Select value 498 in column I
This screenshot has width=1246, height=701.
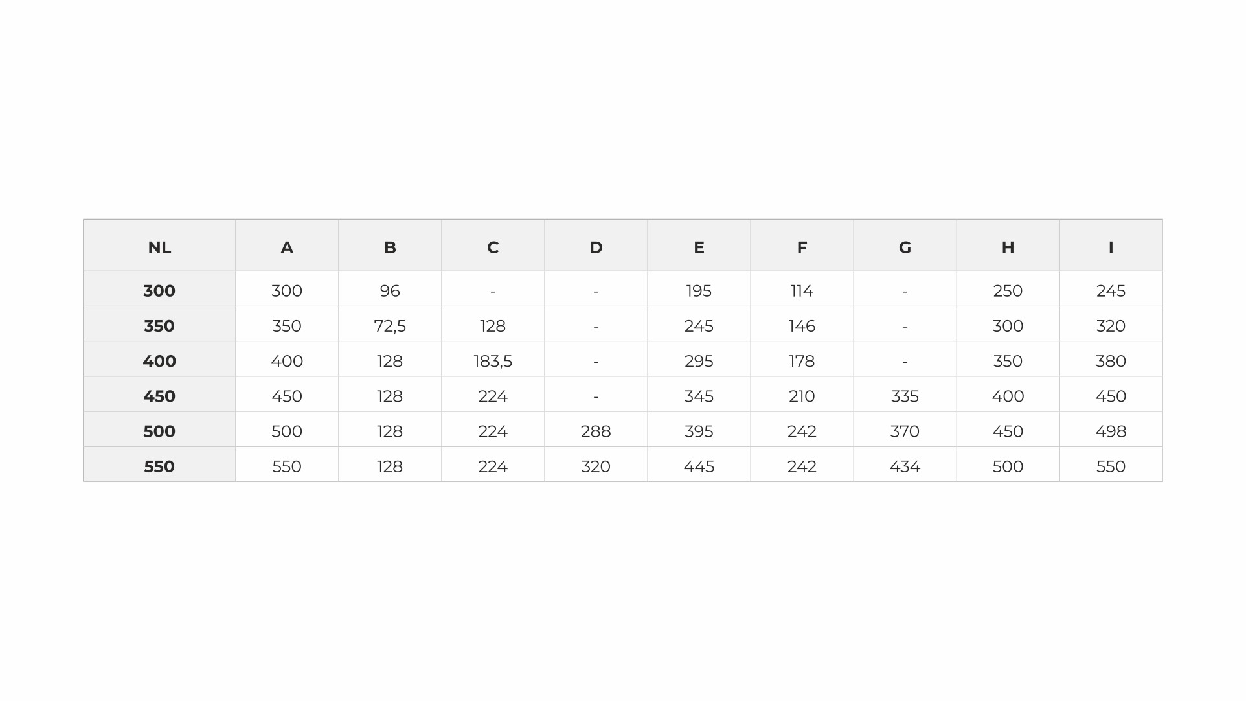[x=1111, y=431]
